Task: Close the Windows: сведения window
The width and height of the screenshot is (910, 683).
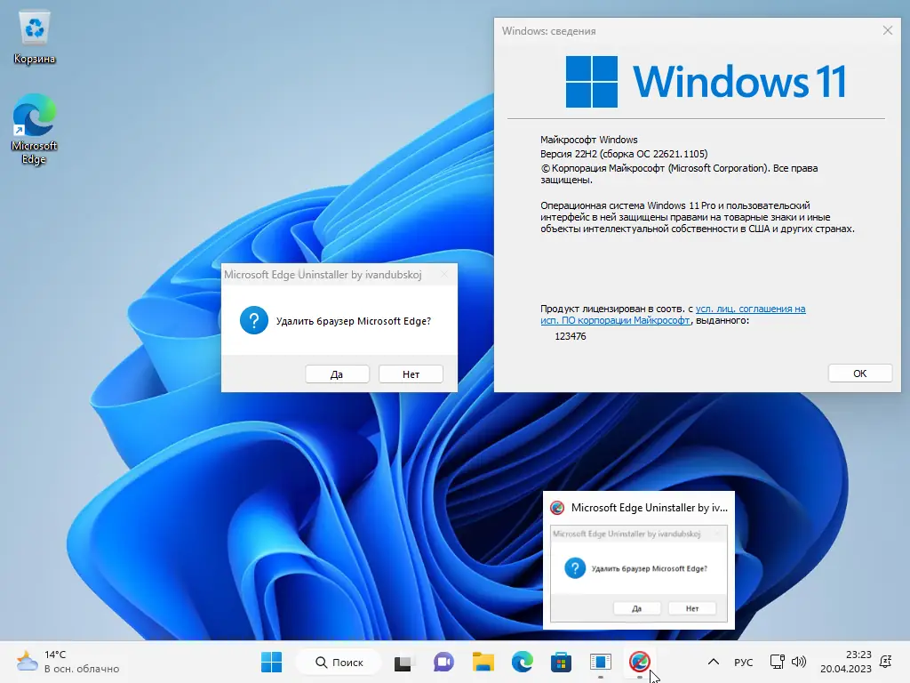Action: click(888, 30)
